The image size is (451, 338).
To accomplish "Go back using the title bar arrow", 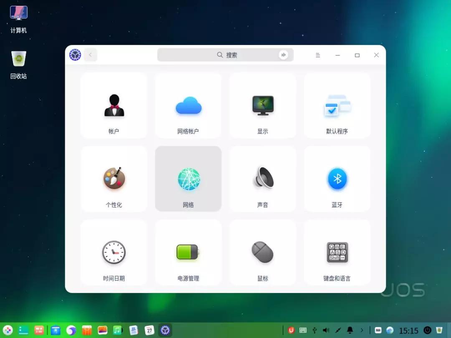I will coord(91,55).
